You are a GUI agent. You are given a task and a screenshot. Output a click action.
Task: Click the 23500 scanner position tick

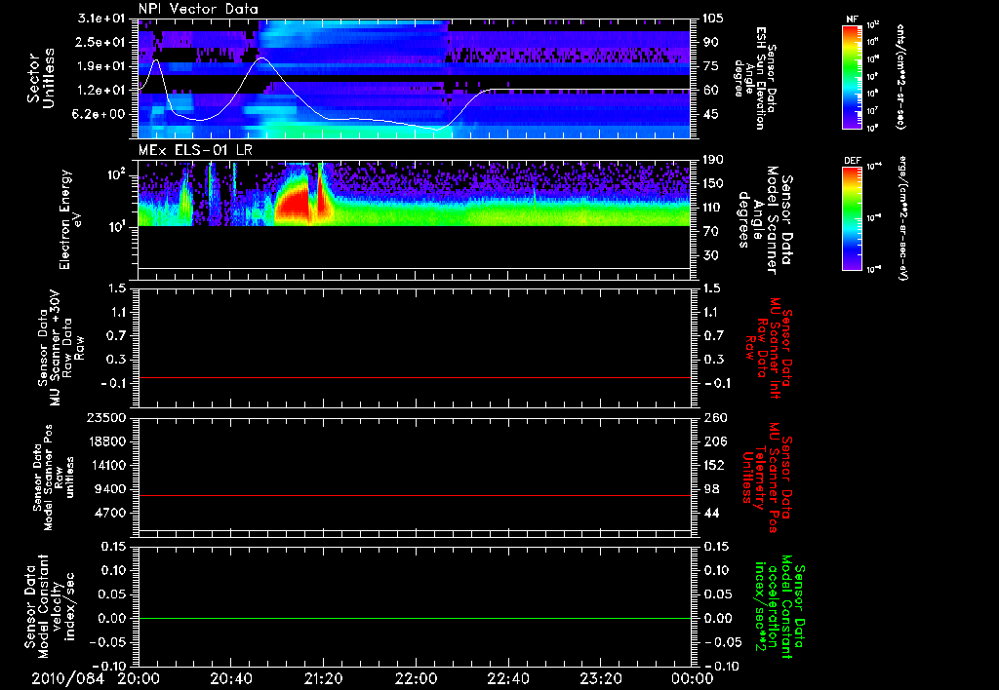[x=106, y=417]
